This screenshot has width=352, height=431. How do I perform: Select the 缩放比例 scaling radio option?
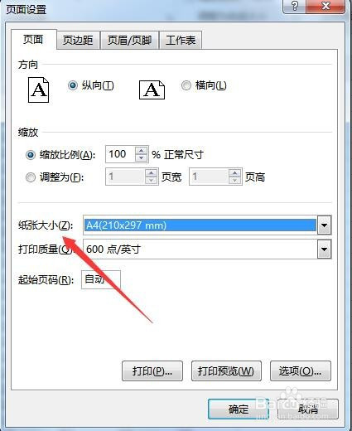[x=31, y=155]
